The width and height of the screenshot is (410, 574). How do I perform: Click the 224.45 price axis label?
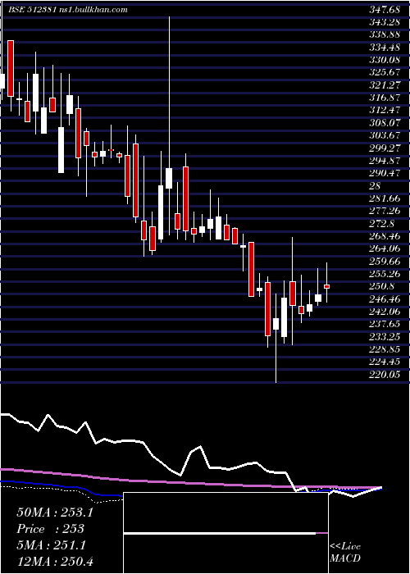(x=384, y=362)
